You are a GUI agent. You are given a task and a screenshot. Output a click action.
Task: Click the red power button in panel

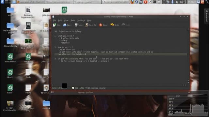tap(202, 2)
